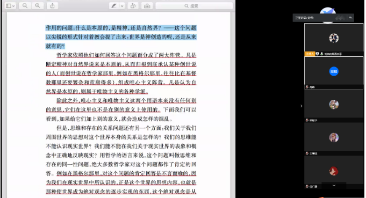This screenshot has width=366, height=198.
Task: Click the blue highlighted text '作用的问题'
Action: tap(59, 28)
